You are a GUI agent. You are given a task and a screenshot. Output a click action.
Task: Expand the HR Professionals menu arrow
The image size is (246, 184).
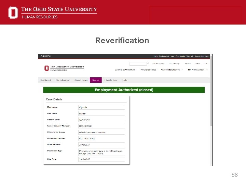207,70
